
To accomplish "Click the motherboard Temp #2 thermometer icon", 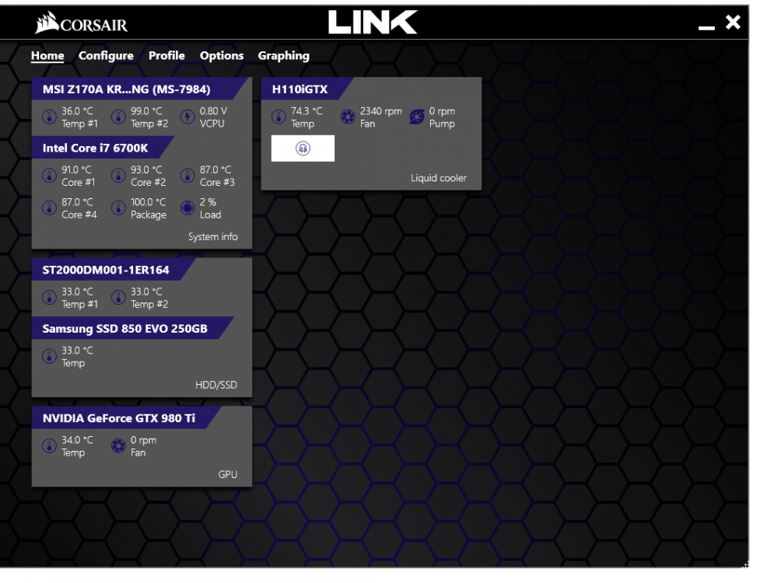I will [118, 117].
